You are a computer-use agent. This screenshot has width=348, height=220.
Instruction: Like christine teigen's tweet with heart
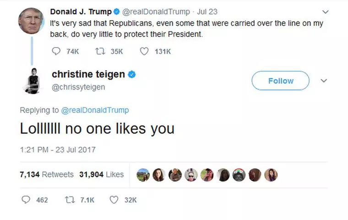click(x=114, y=200)
